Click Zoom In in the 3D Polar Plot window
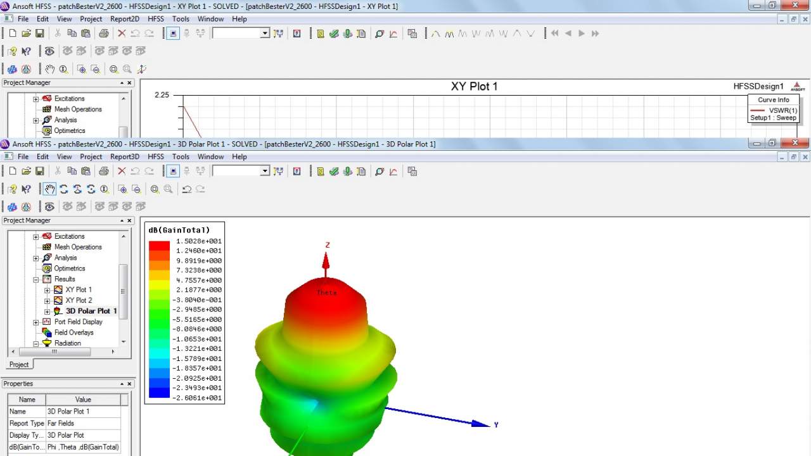This screenshot has height=456, width=811. coord(122,189)
